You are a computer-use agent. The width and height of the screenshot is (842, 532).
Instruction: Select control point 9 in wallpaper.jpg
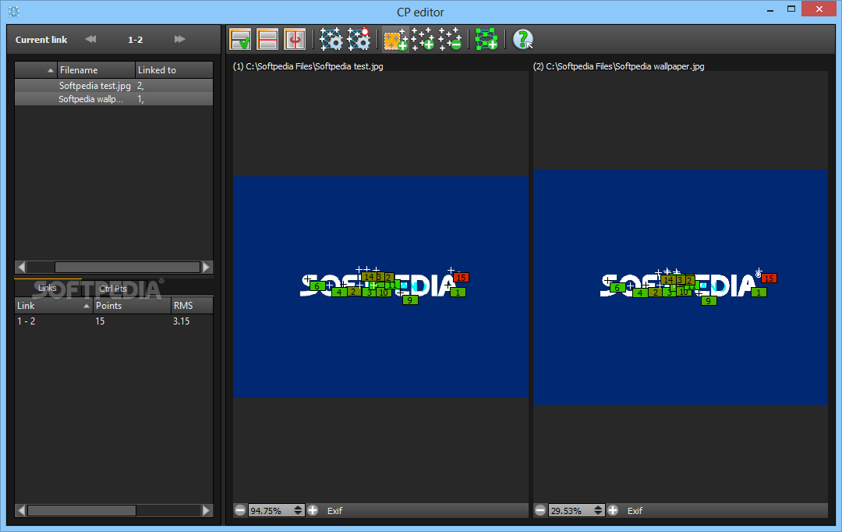tap(709, 301)
